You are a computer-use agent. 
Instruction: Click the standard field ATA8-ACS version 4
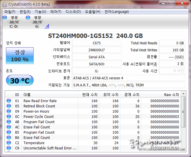[128, 78]
